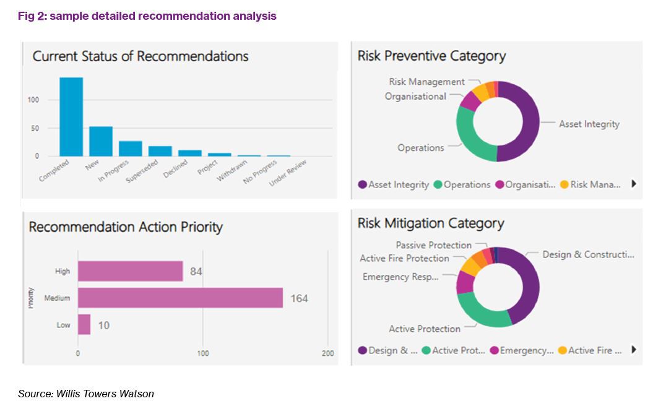Click the Medium priority bar showing 164
666x414 pixels.
181,298
